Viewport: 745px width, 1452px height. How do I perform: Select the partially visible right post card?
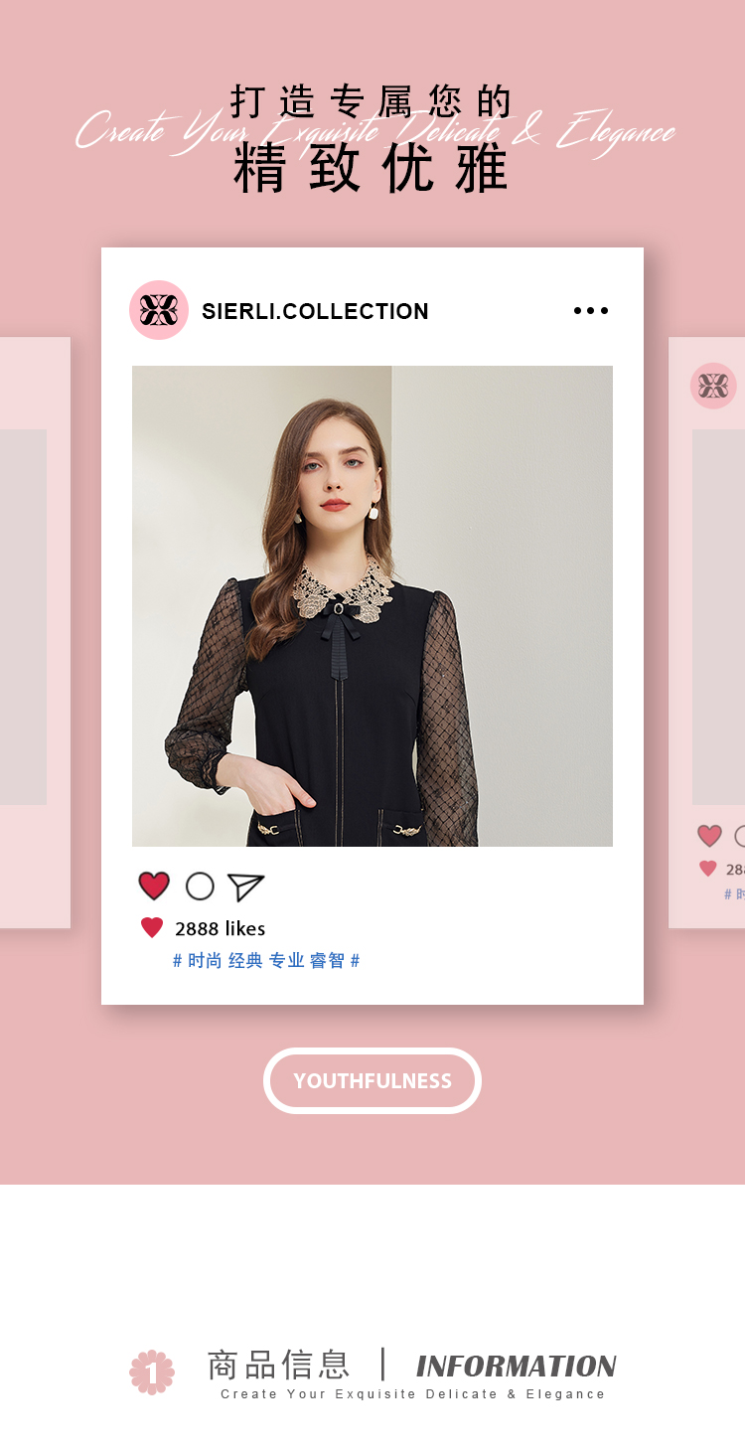tap(707, 633)
